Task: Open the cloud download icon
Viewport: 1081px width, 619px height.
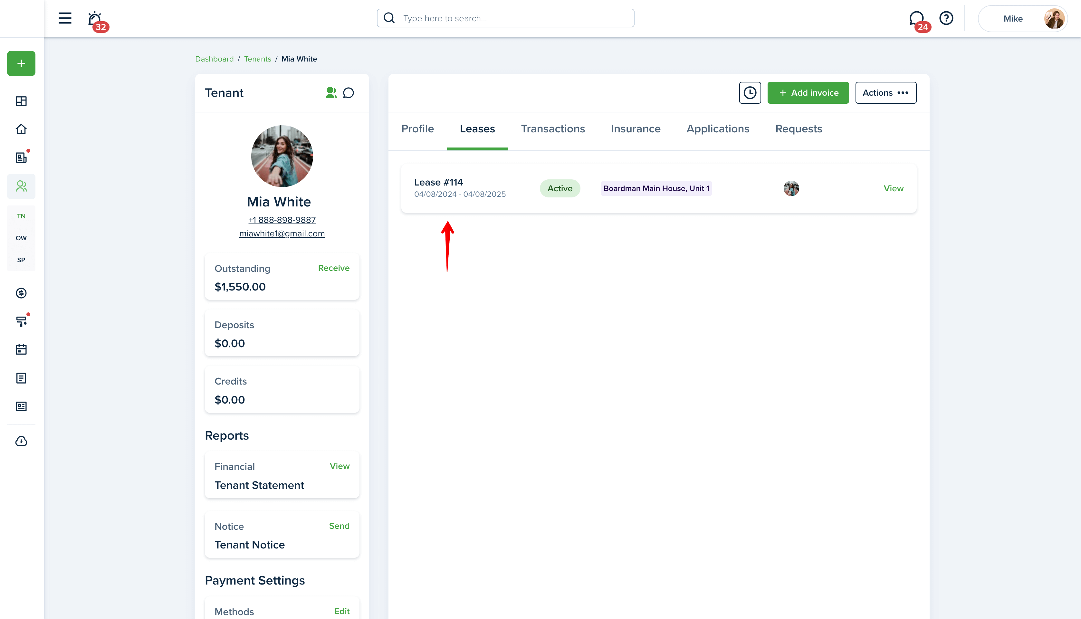Action: pyautogui.click(x=21, y=441)
